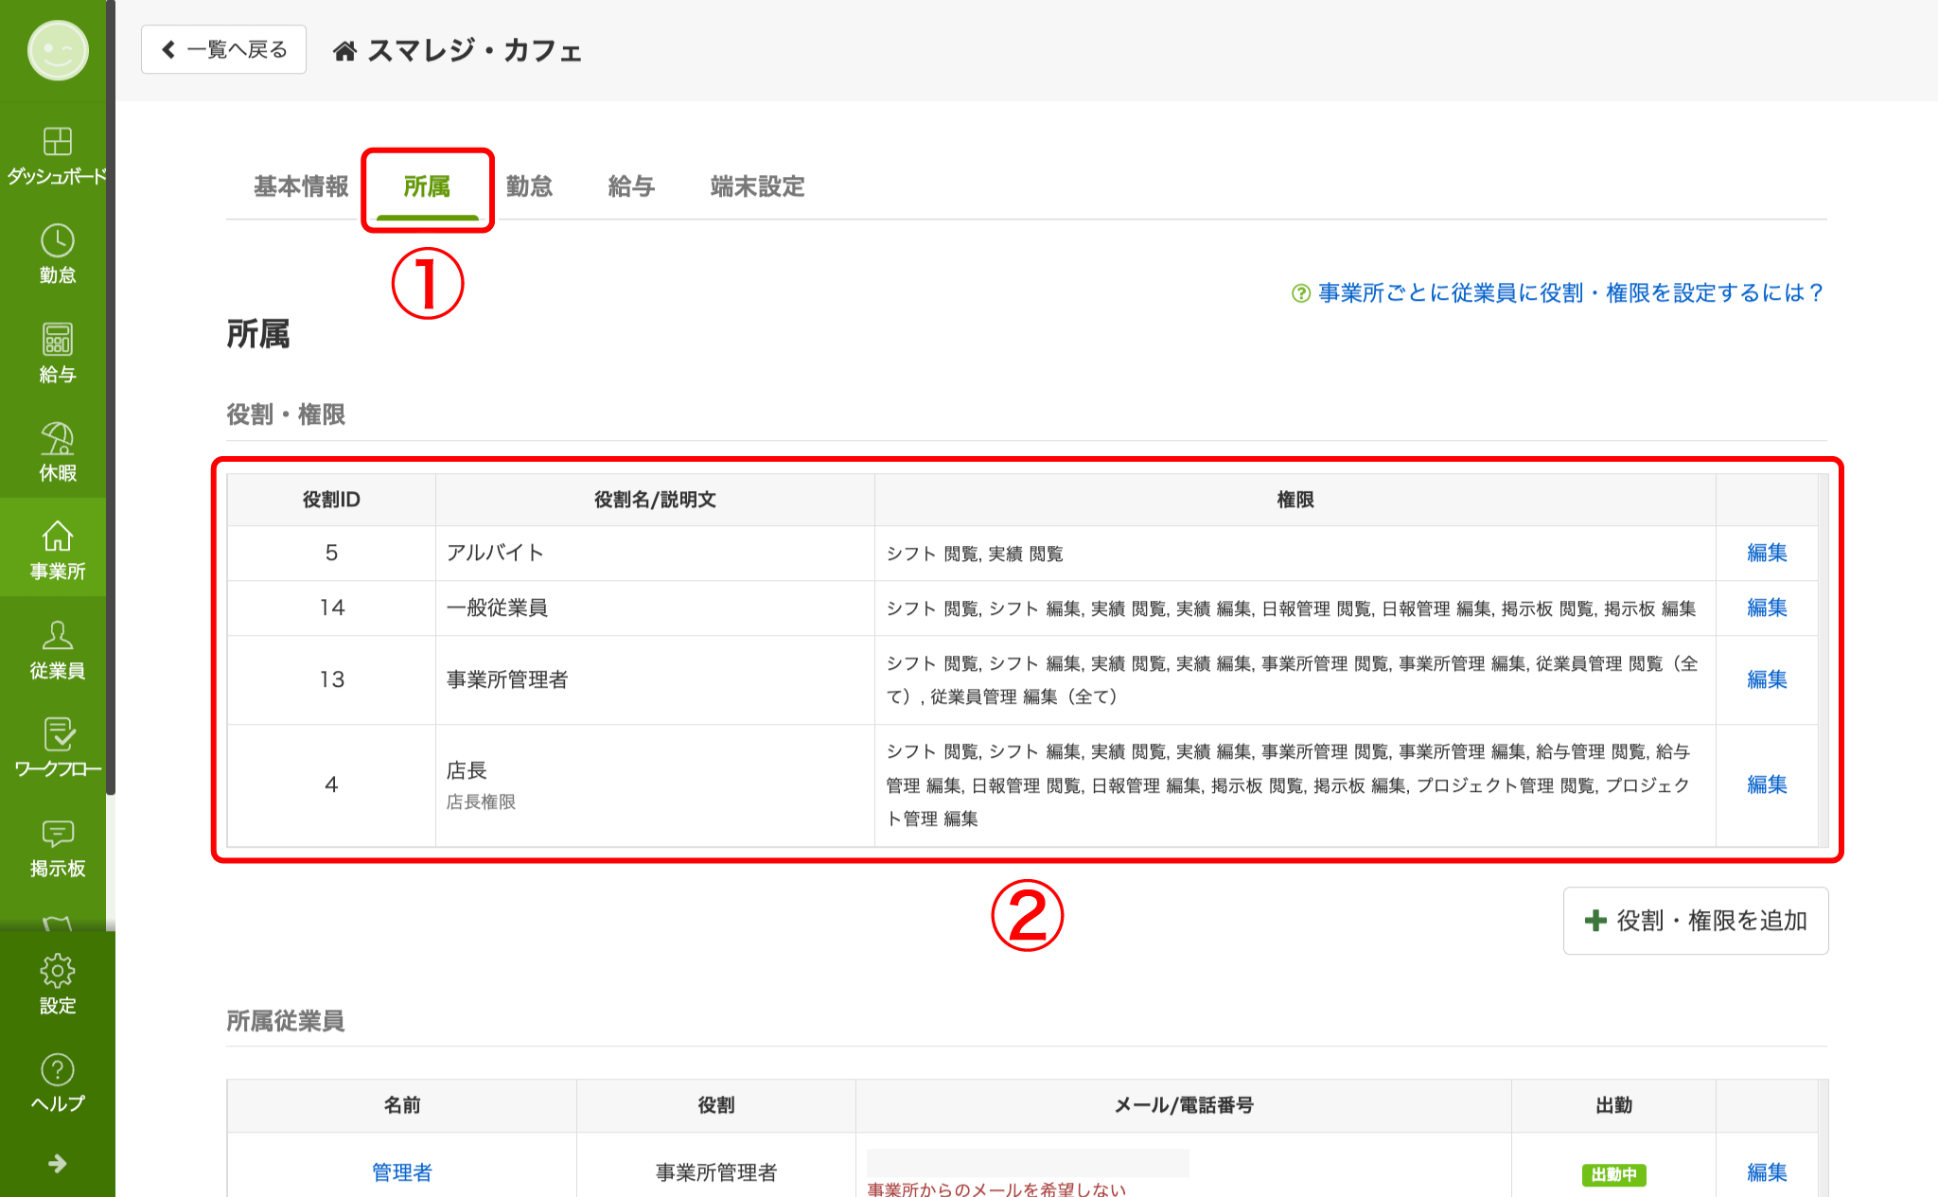Viewport: 1938px width, 1197px height.
Task: Click the 一覧へ戻る back button
Action: pyautogui.click(x=223, y=49)
